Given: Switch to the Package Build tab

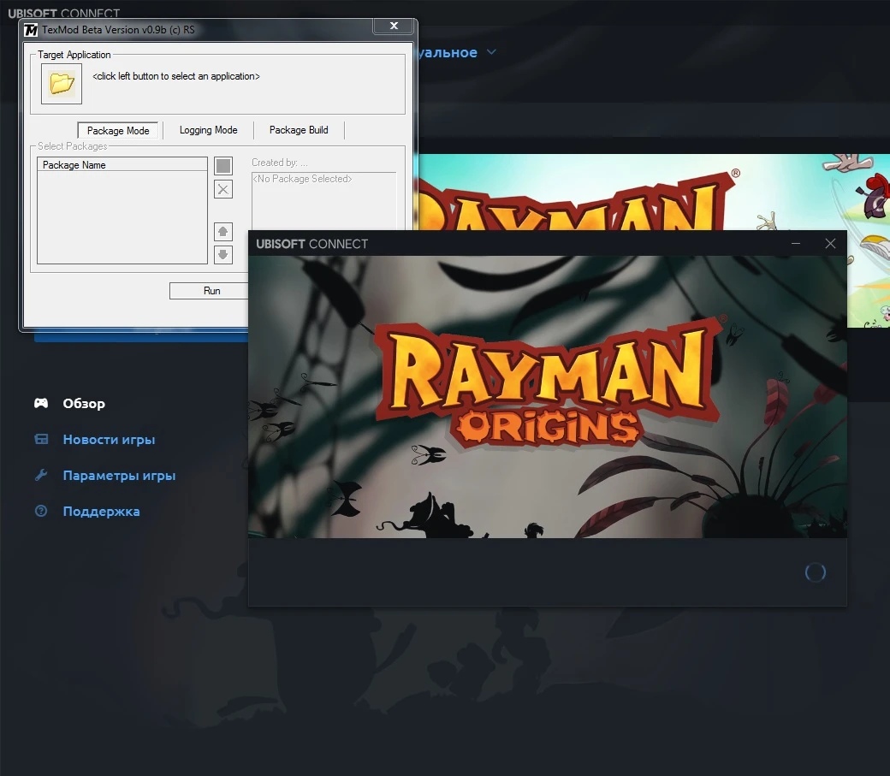Looking at the screenshot, I should 299,130.
